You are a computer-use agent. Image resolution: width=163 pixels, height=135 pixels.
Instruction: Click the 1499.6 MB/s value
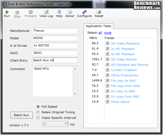coord(97,80)
